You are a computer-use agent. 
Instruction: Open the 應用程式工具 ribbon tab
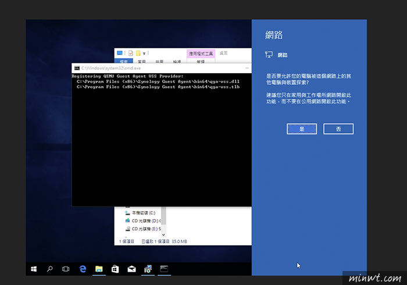tap(201, 54)
